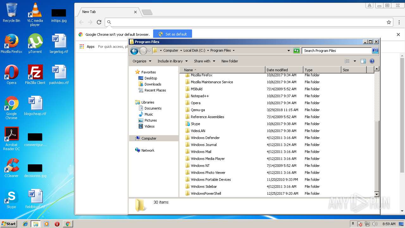Select the Windows Defender folder
Viewport: 405px width, 228px height.
click(205, 138)
